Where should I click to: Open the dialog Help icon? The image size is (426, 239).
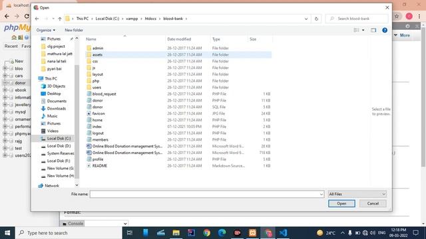385,30
